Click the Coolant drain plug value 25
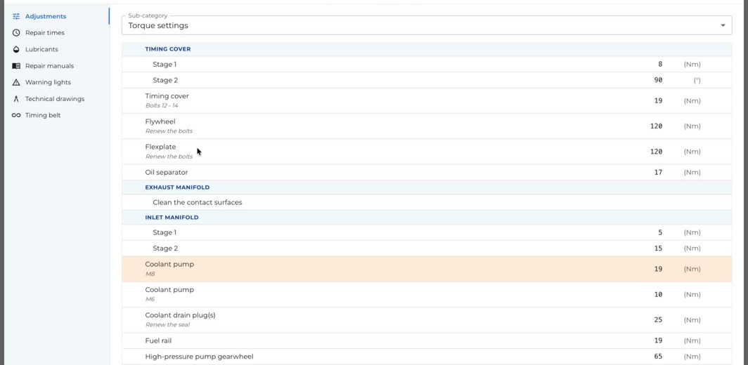Viewport: 748px width, 365px height. [658, 320]
